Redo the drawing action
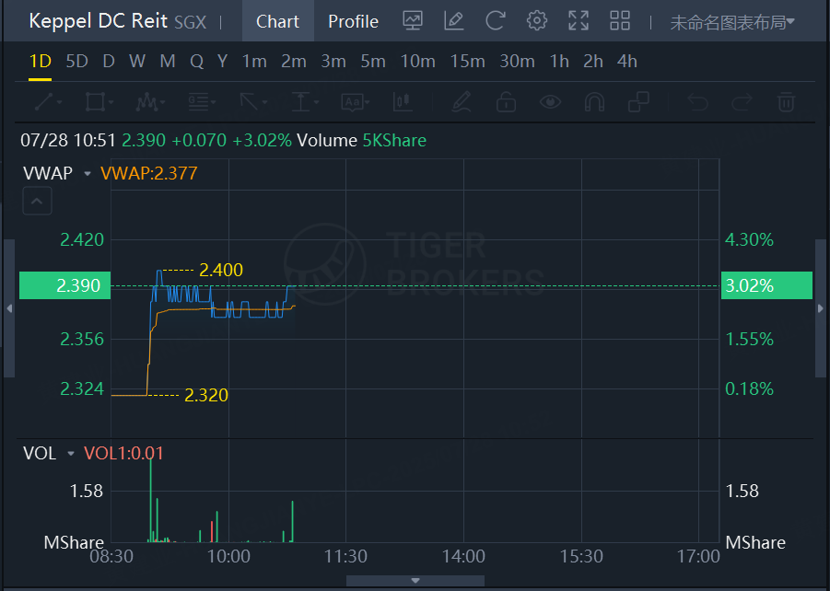 pos(742,101)
